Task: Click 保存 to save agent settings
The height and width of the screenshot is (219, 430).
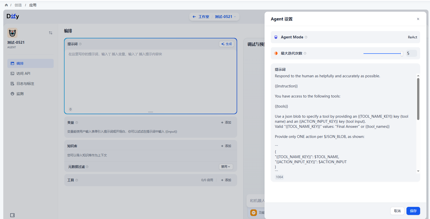Action: click(413, 211)
